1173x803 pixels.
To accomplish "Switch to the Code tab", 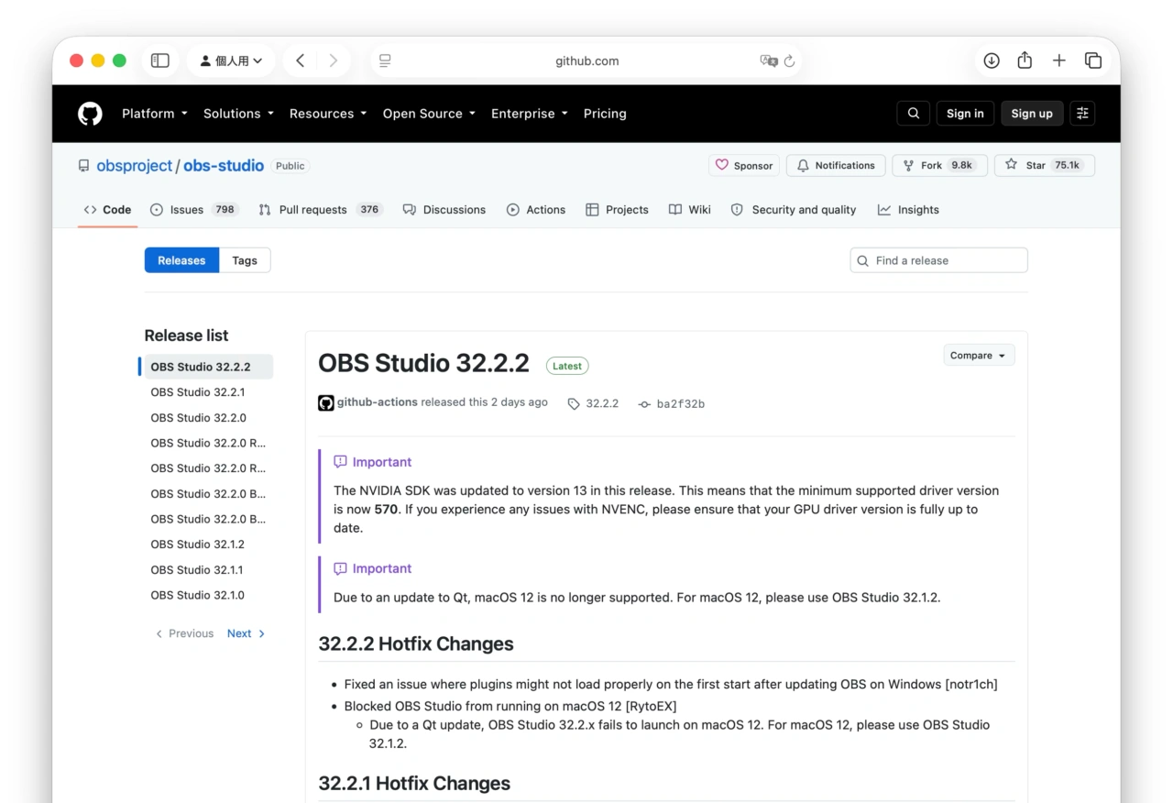I will (x=107, y=210).
